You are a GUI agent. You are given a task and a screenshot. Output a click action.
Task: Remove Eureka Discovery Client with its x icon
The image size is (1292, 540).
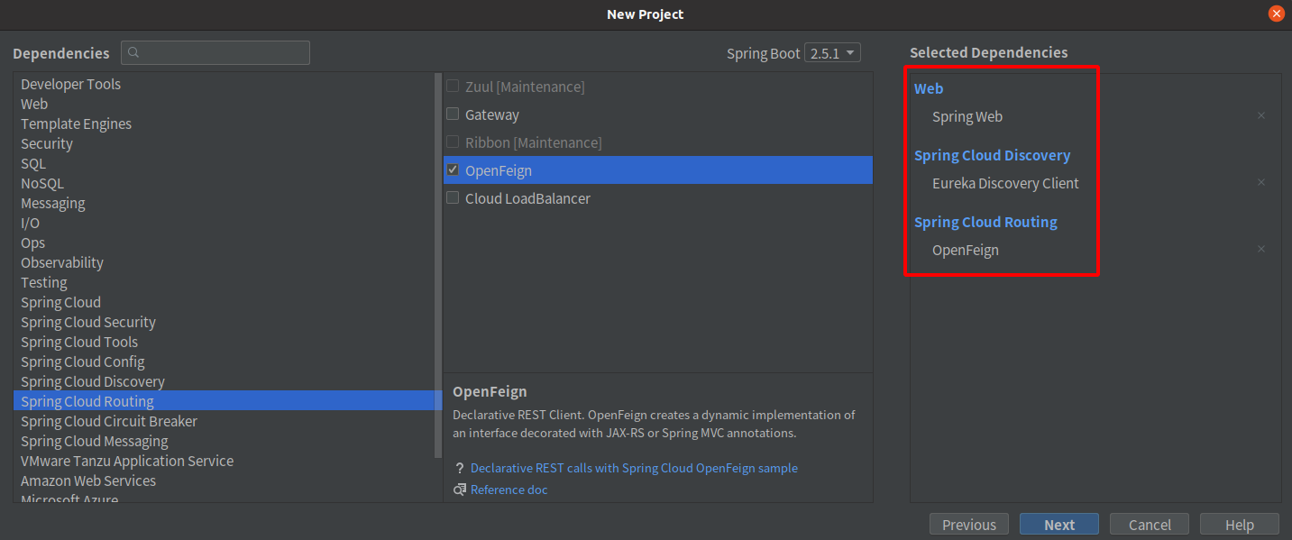click(1261, 182)
